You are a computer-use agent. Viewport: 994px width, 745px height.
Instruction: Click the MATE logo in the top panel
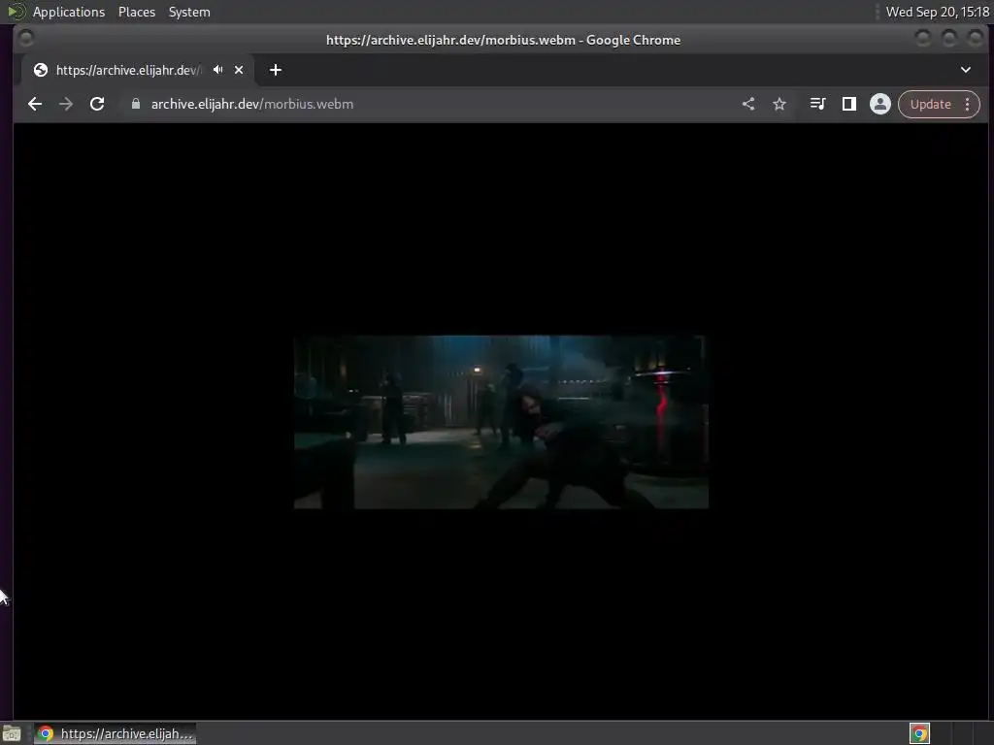pyautogui.click(x=17, y=12)
